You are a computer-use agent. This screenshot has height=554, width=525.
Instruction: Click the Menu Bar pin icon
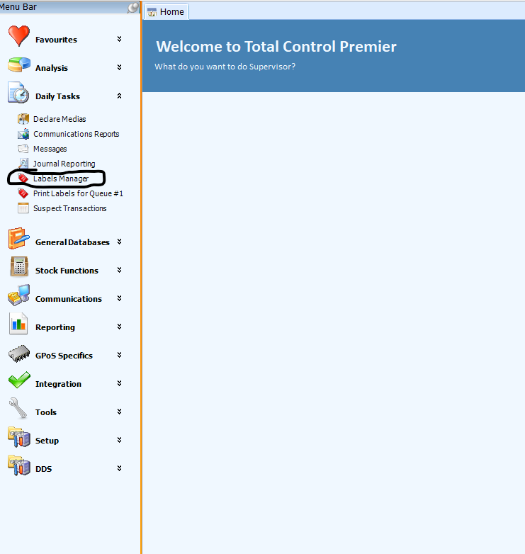132,7
